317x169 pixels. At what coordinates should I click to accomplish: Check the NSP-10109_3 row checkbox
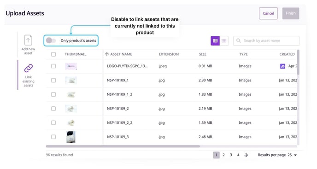[x=53, y=137]
